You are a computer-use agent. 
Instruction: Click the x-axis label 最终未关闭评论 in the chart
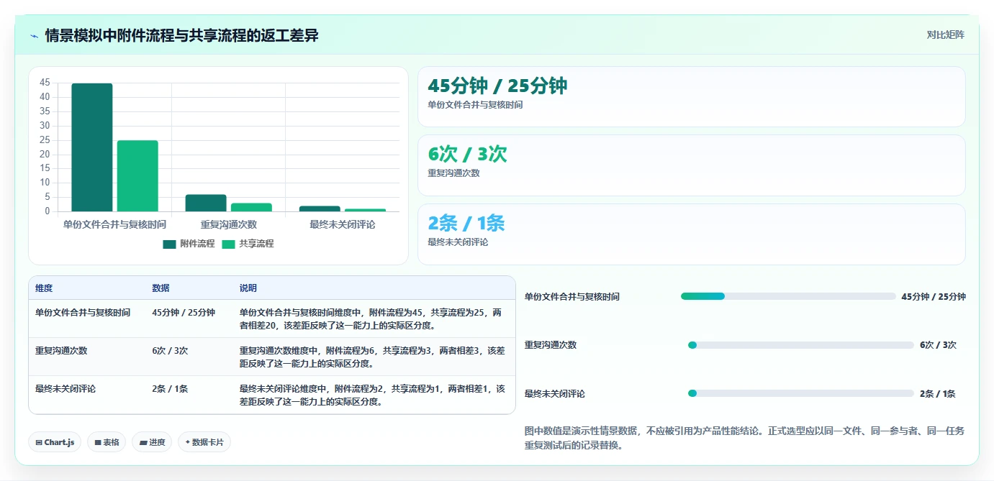pos(343,224)
